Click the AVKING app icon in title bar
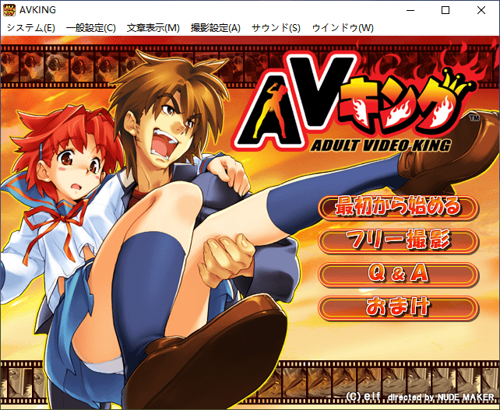Screen dimensions: 500x410 click(10, 10)
